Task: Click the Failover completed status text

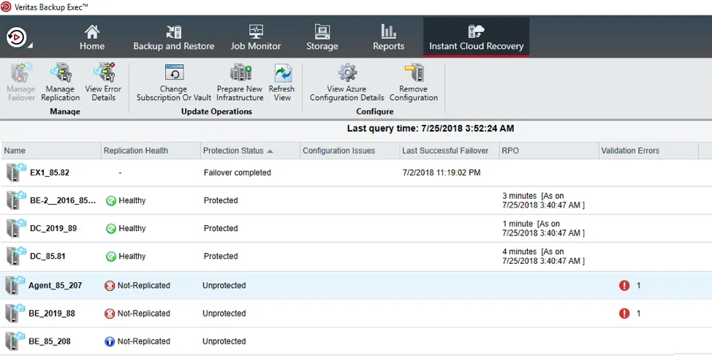Action: (x=238, y=173)
